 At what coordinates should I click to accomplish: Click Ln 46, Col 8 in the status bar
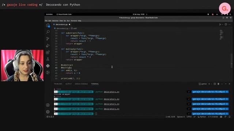170,117
